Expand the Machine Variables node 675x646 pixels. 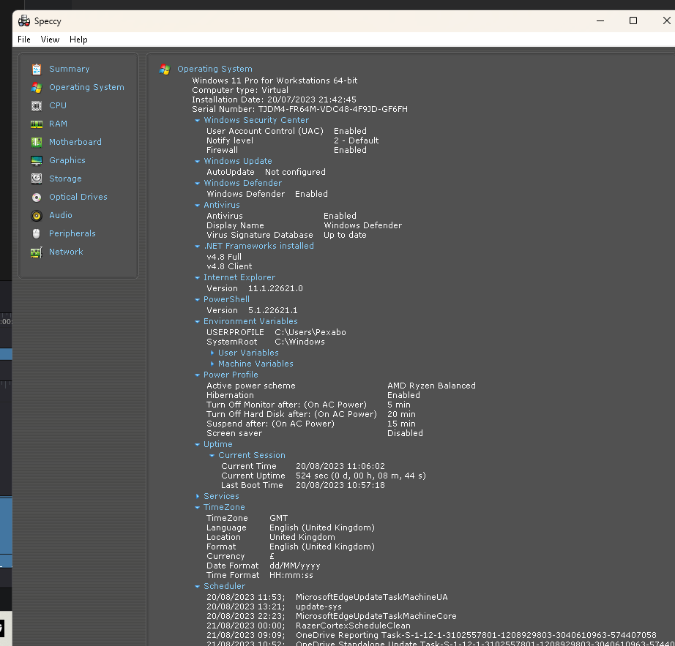[x=212, y=364]
